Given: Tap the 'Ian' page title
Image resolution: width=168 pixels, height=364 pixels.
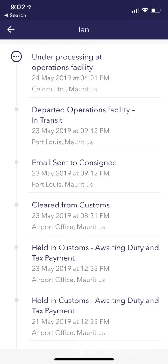Looking at the screenshot, I should tap(84, 30).
